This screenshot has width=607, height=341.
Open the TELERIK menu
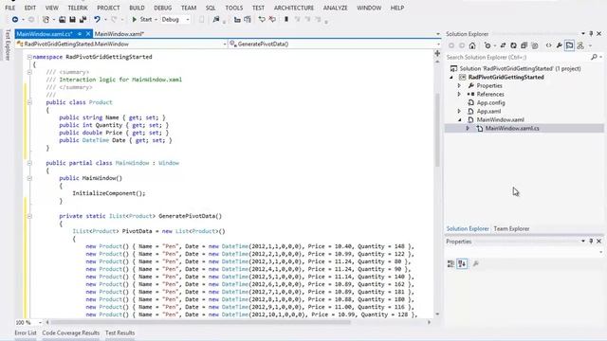tap(78, 8)
